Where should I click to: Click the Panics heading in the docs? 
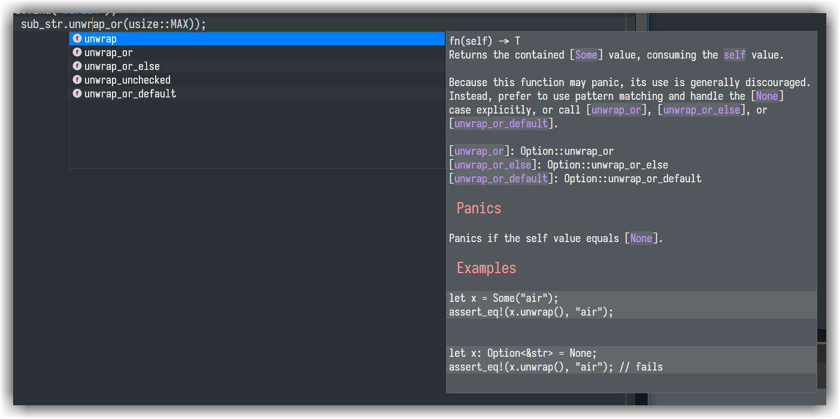pyautogui.click(x=479, y=208)
